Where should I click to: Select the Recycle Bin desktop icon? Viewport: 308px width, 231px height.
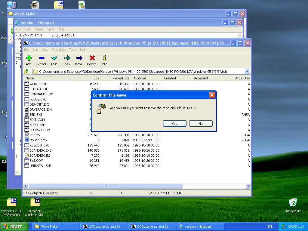pos(293,202)
